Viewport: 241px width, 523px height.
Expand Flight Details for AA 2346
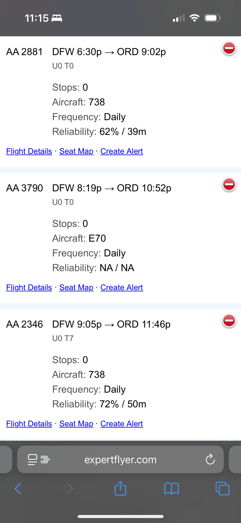coord(29,424)
